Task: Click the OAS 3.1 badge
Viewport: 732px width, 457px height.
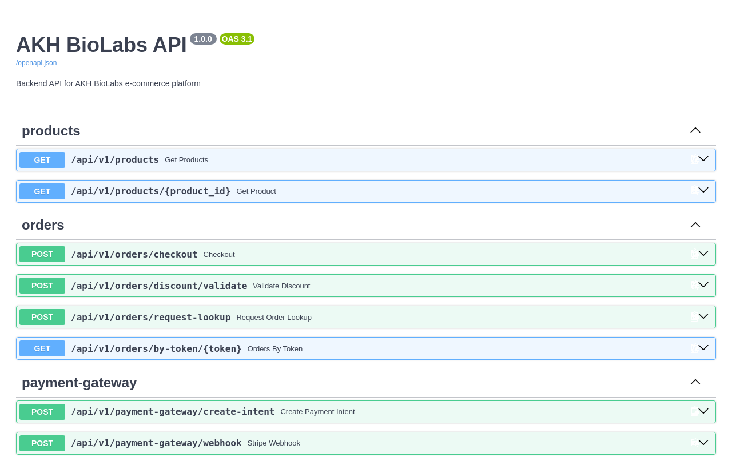Action: [x=237, y=39]
